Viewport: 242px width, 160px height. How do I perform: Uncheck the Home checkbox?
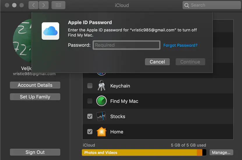[x=90, y=132]
